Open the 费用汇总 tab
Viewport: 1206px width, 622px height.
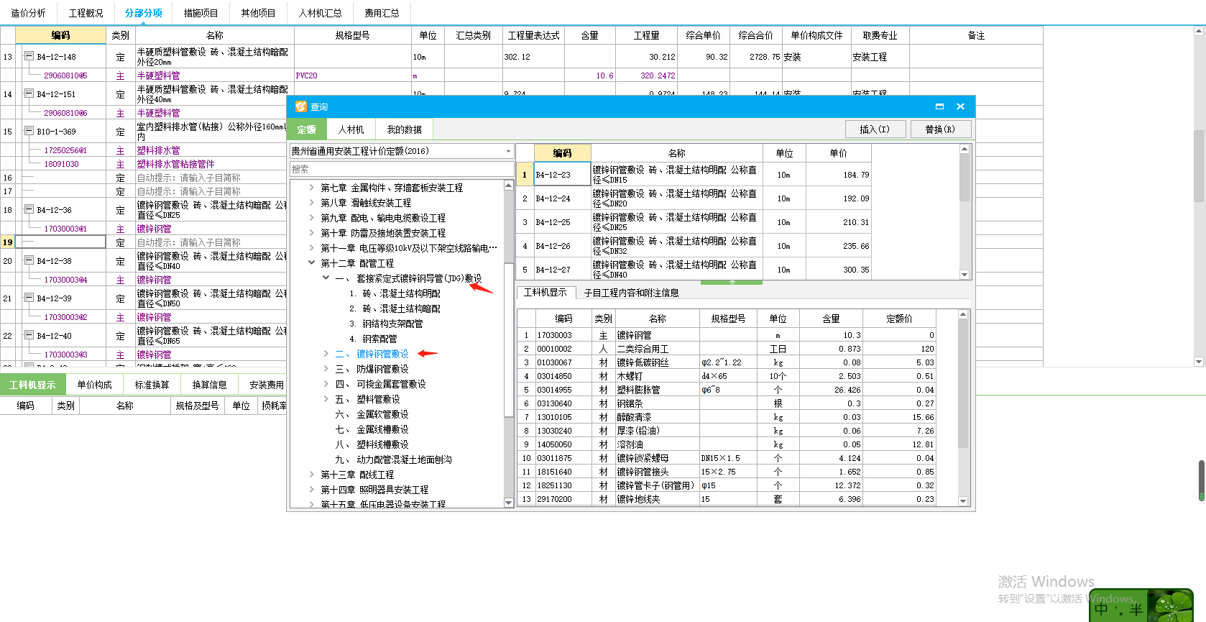coord(382,13)
